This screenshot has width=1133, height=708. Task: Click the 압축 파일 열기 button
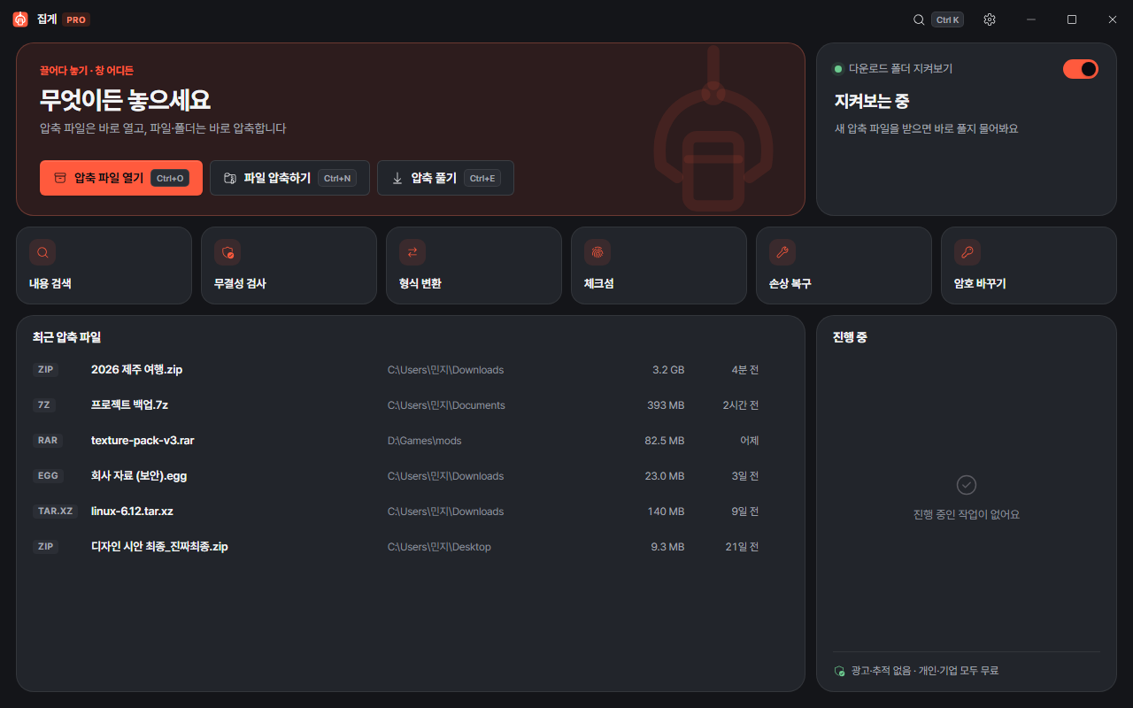(121, 178)
